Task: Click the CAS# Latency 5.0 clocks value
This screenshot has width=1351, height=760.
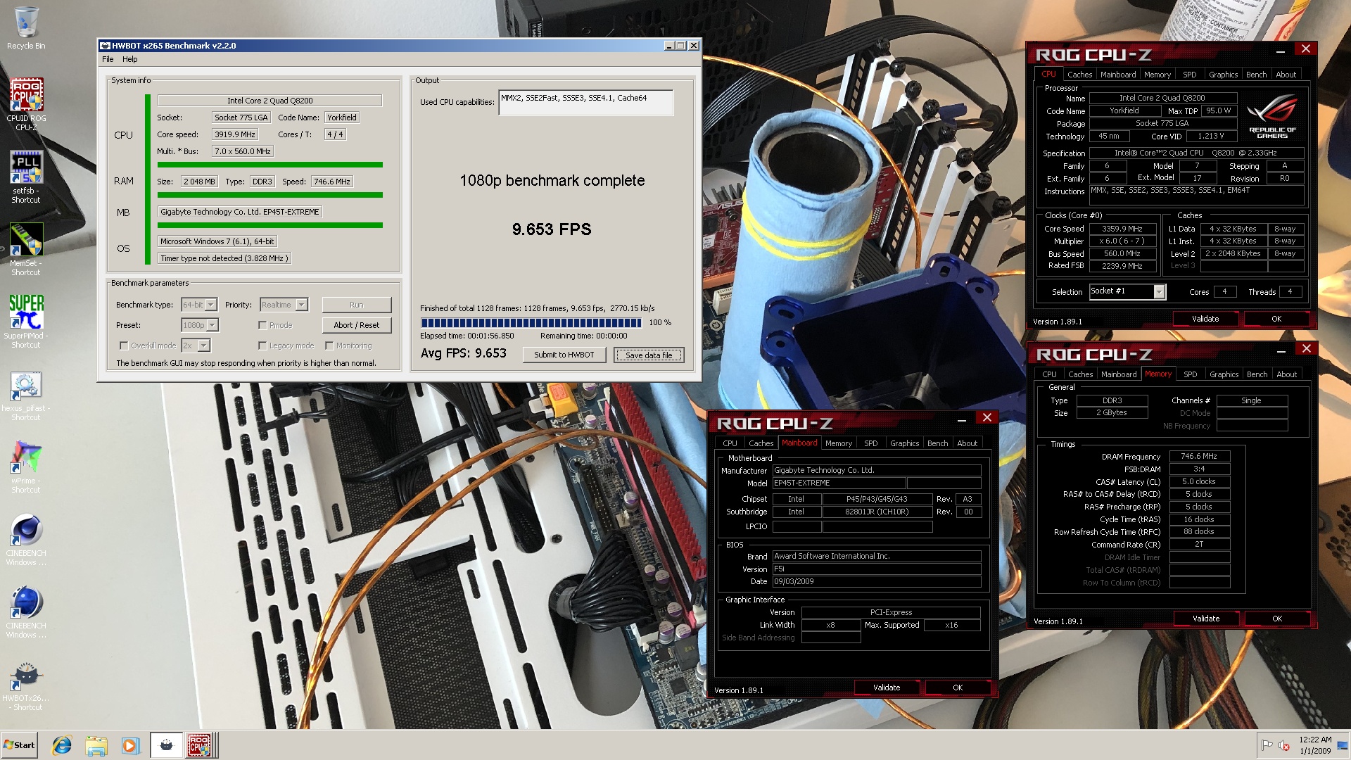Action: coord(1199,481)
